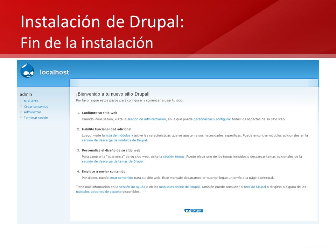Viewport: 336px width, 252px height.
Task: Go to Administrar in sidebar
Action: [32, 112]
